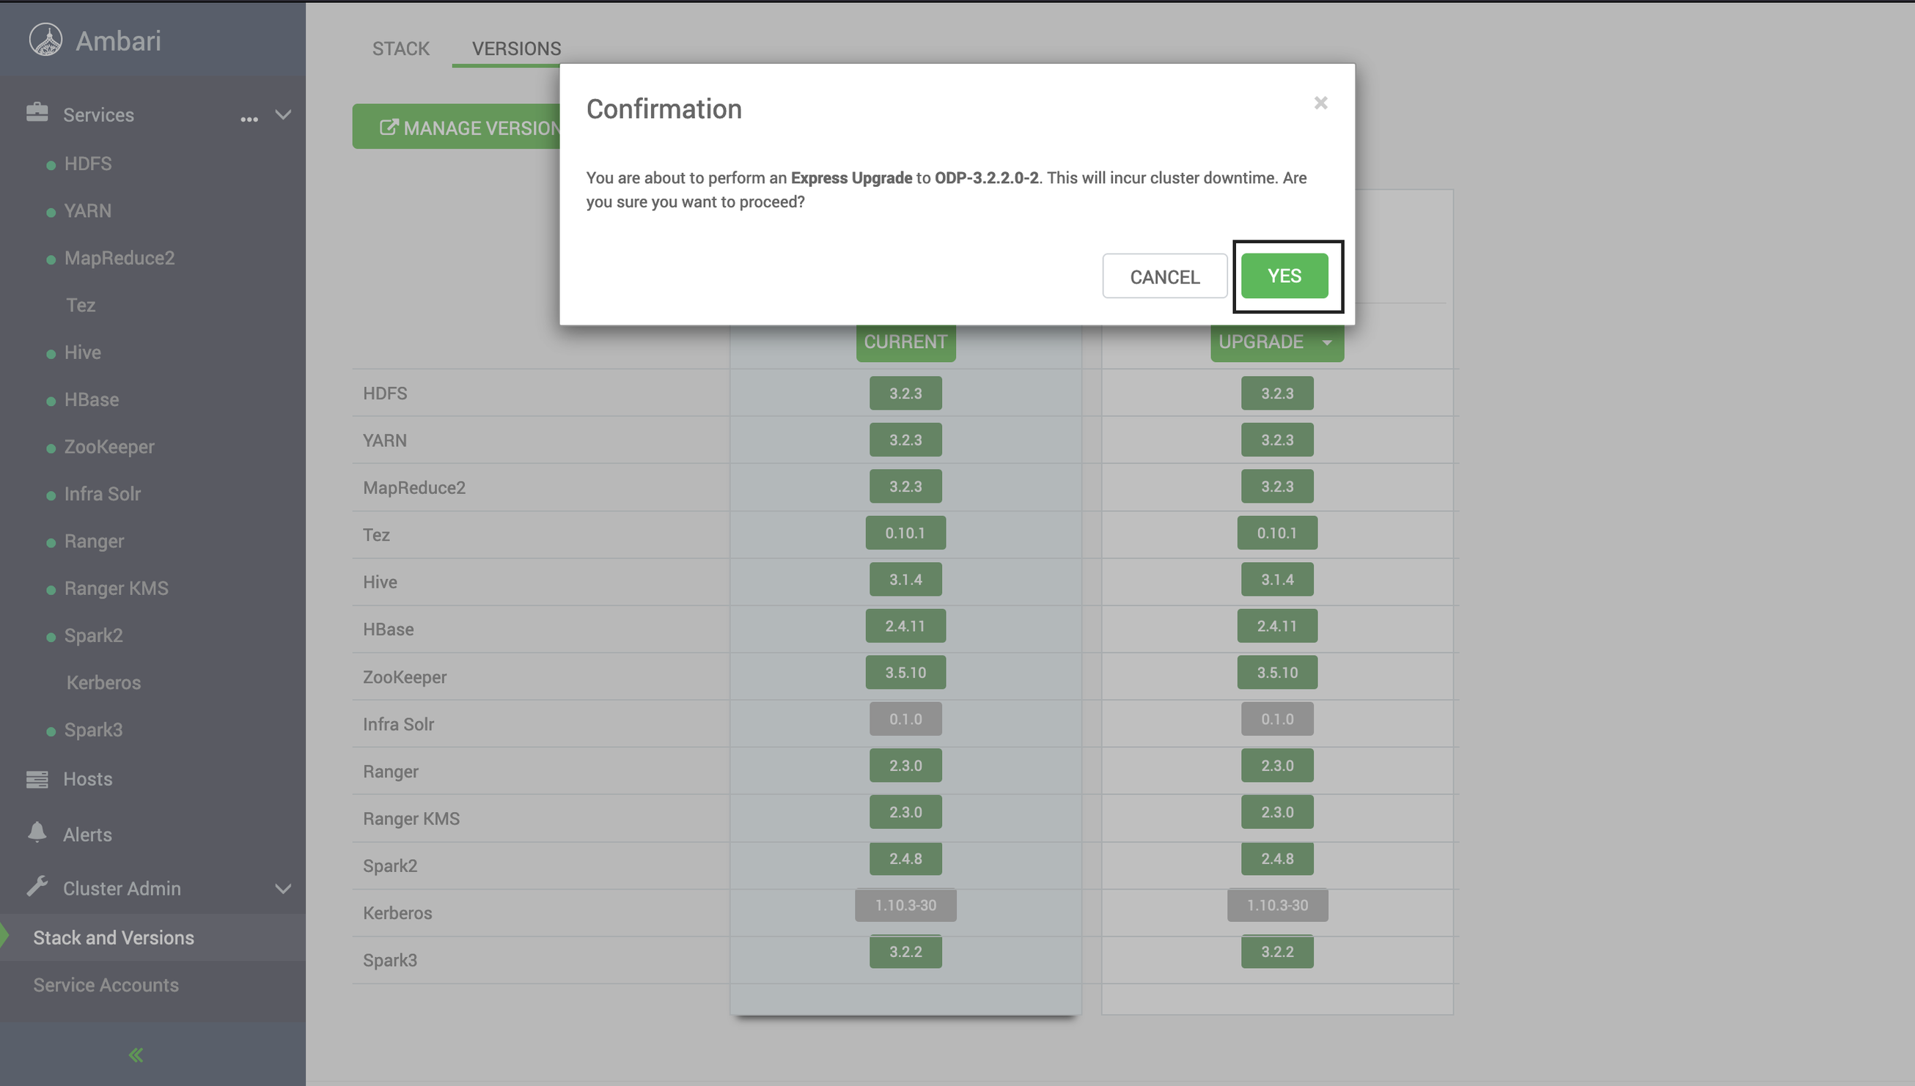
Task: Collapse the Services section chevron
Action: point(283,115)
